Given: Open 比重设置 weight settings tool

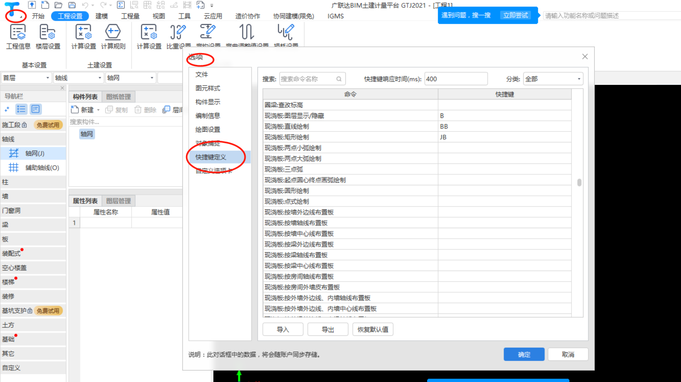Looking at the screenshot, I should pos(179,37).
